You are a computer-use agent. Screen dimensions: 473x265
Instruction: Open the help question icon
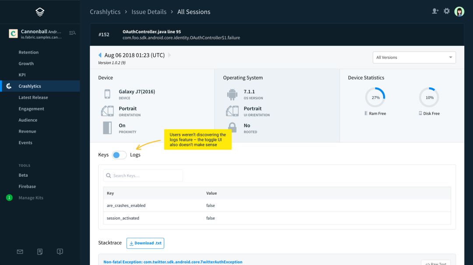pyautogui.click(x=60, y=252)
